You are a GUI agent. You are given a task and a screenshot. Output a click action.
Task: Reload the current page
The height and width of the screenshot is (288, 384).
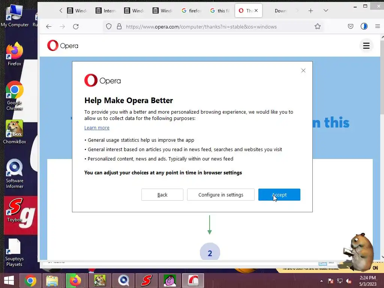point(76,27)
